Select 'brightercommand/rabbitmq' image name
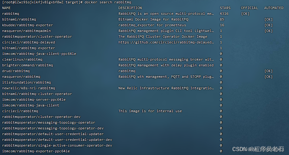289x155 pixels. point(27,65)
